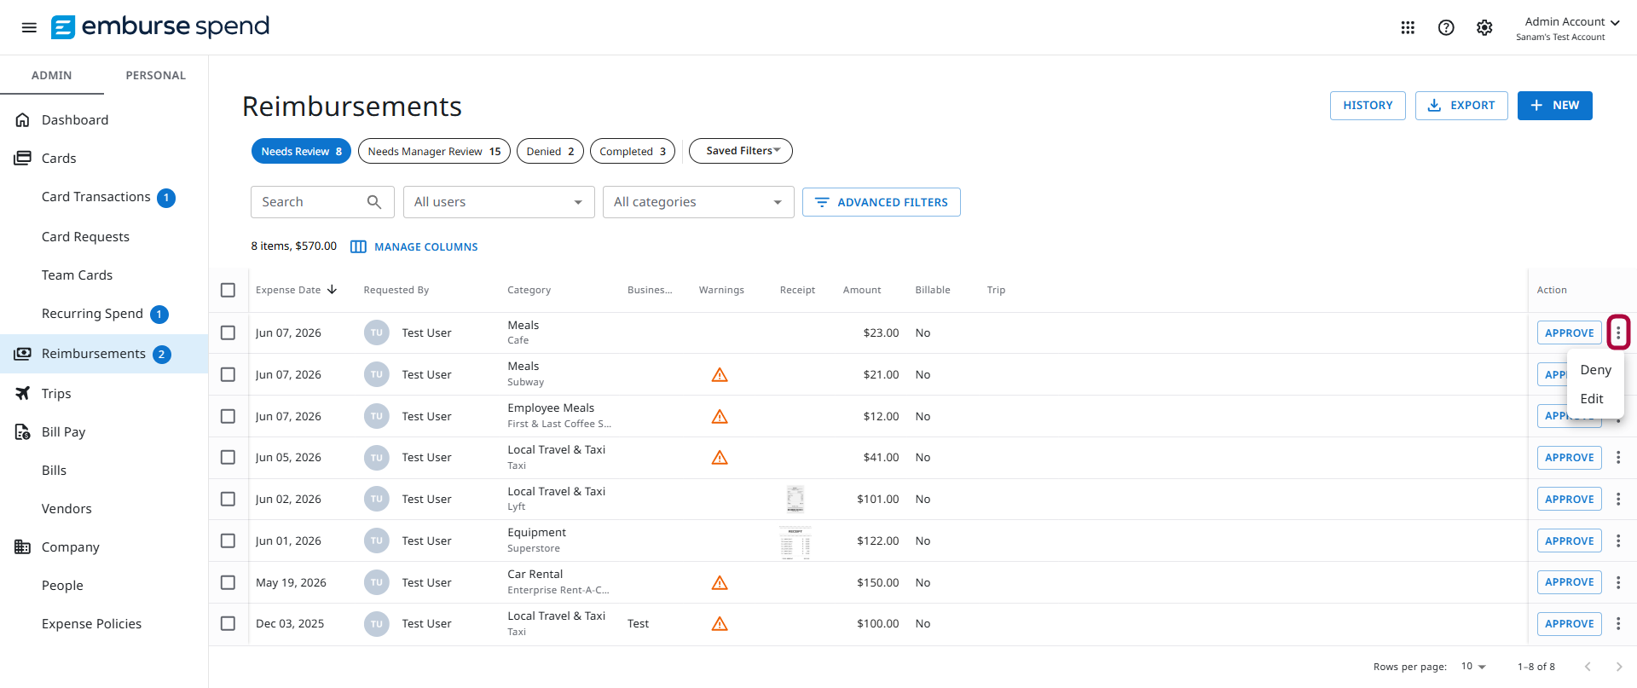Click warning icon on the $150.00 row
This screenshot has width=1637, height=688.
720,583
